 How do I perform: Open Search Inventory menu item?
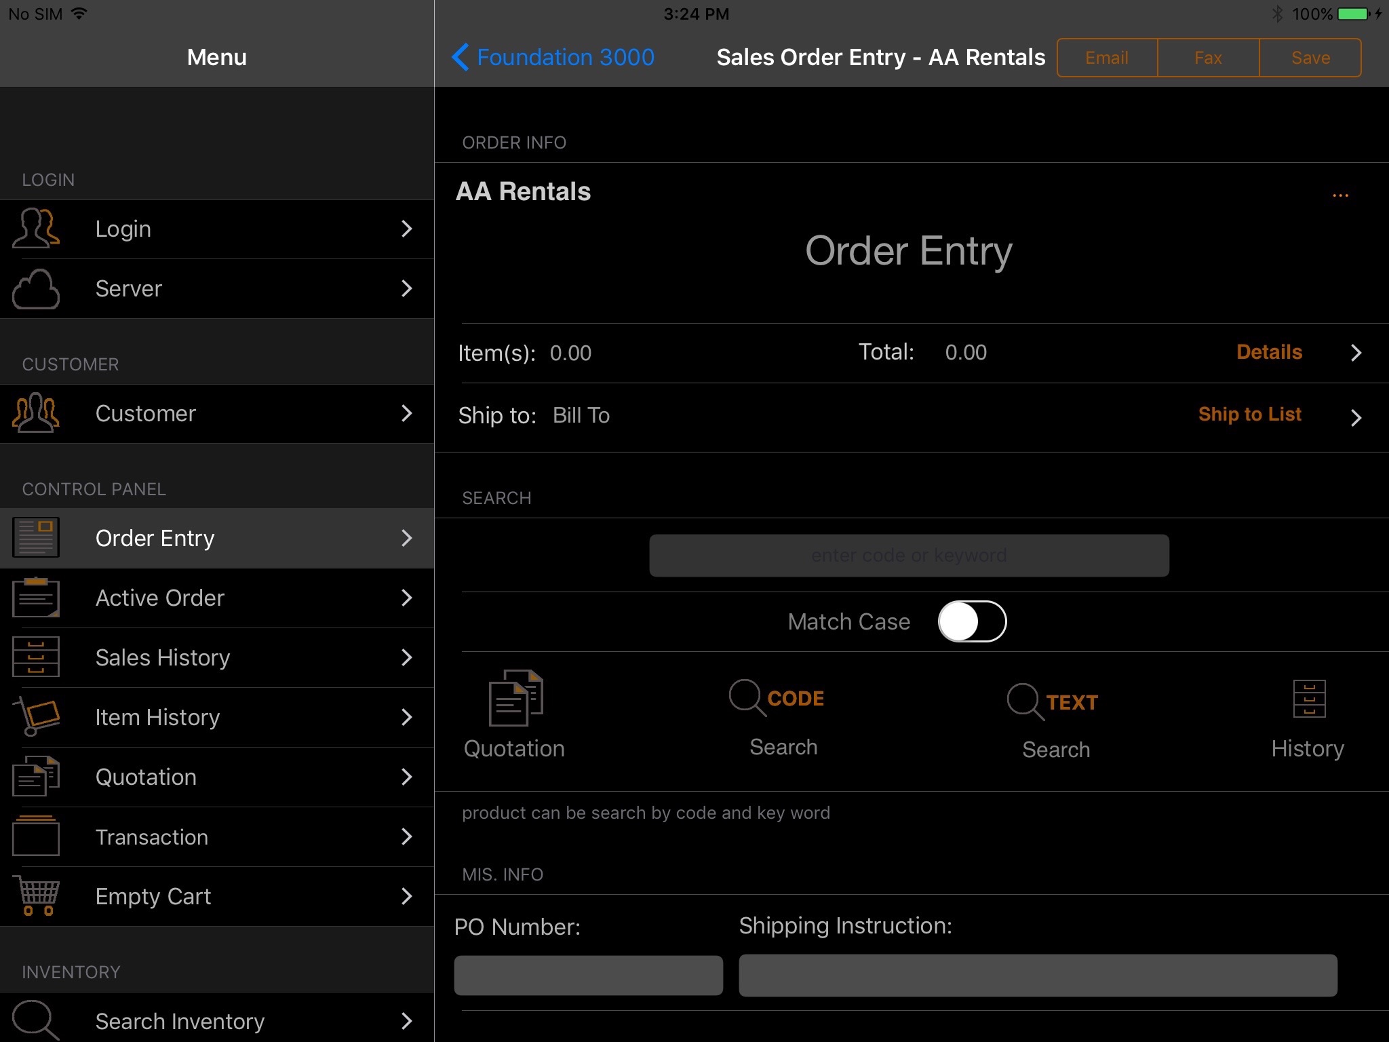pos(217,1020)
